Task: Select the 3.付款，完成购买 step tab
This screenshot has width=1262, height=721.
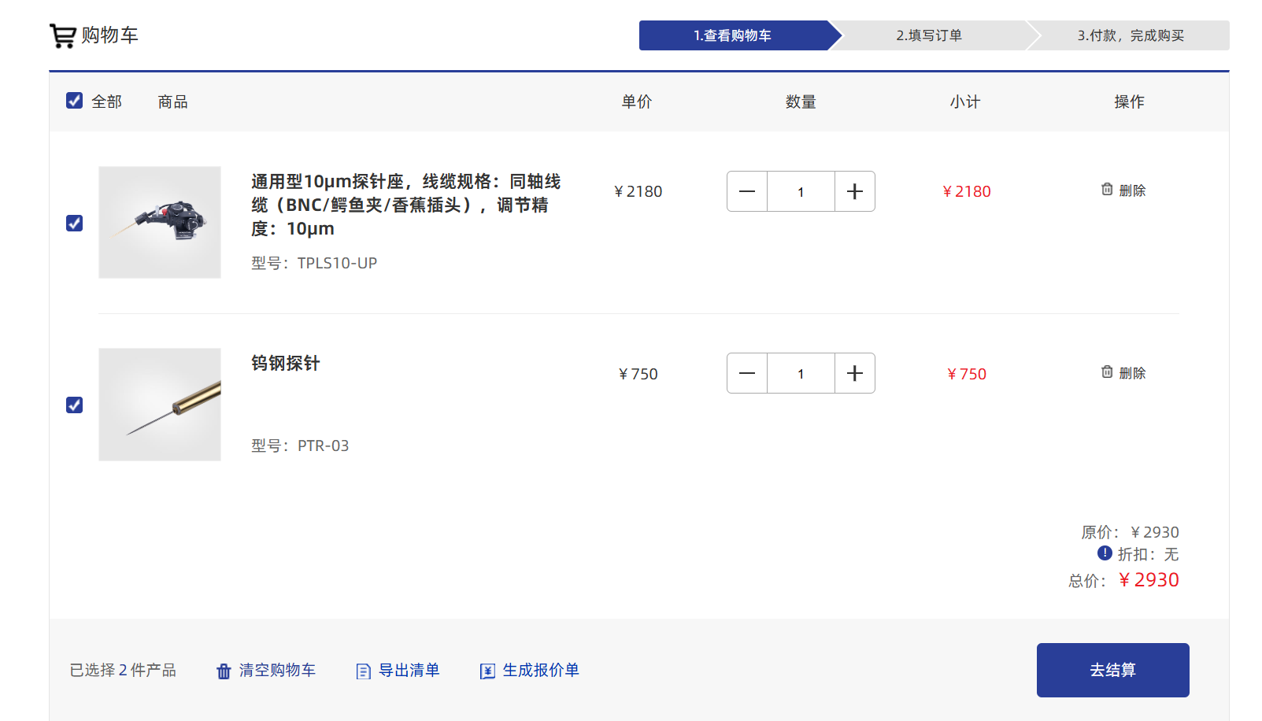Action: [1130, 35]
